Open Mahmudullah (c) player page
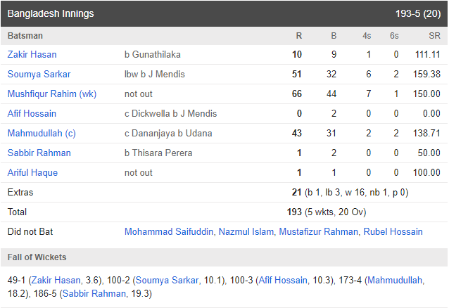Image resolution: width=449 pixels, height=308 pixels. (42, 134)
